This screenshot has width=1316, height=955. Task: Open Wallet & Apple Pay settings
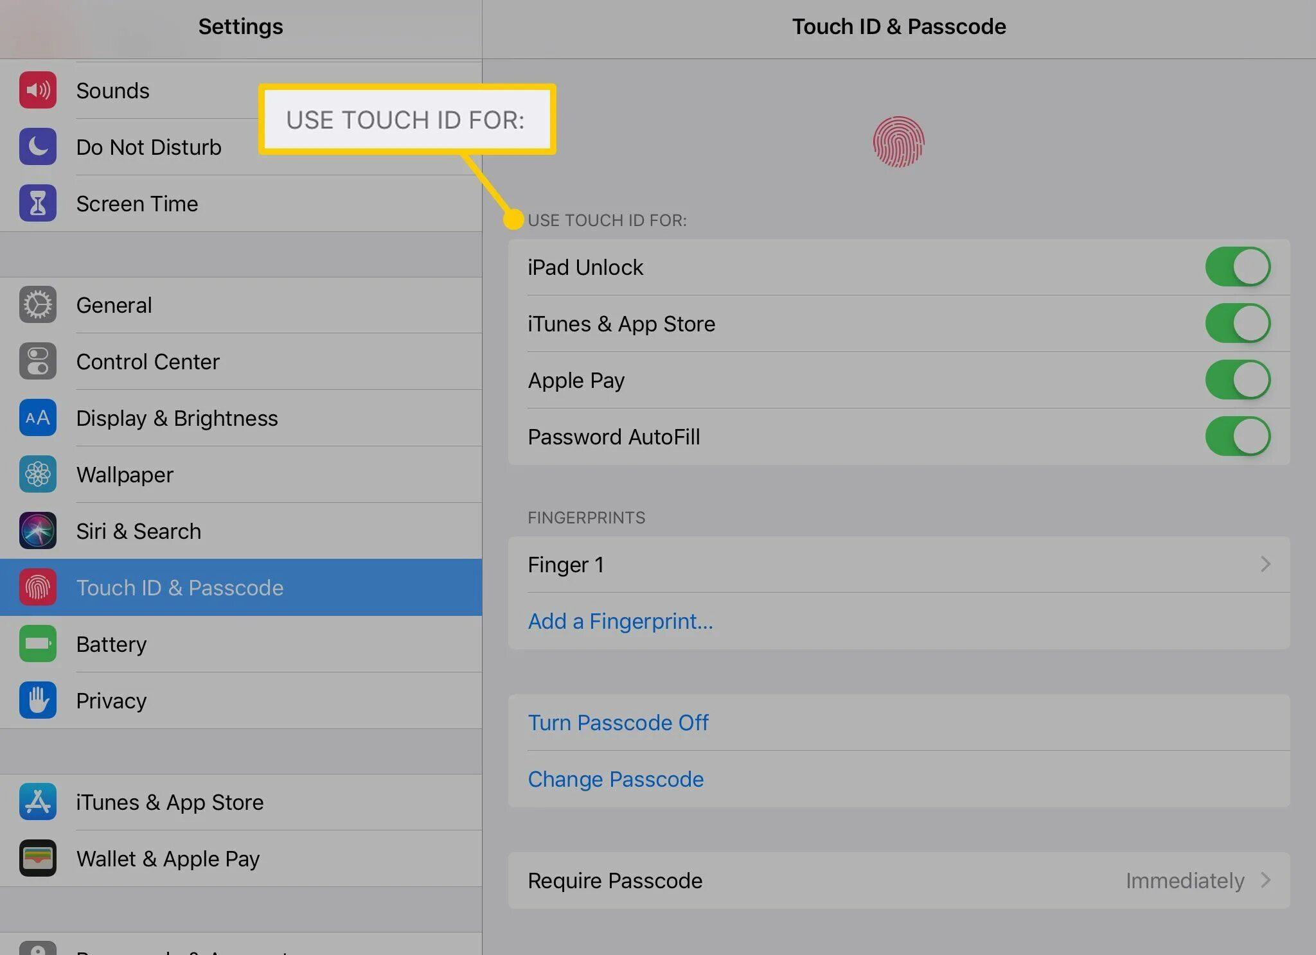click(168, 859)
